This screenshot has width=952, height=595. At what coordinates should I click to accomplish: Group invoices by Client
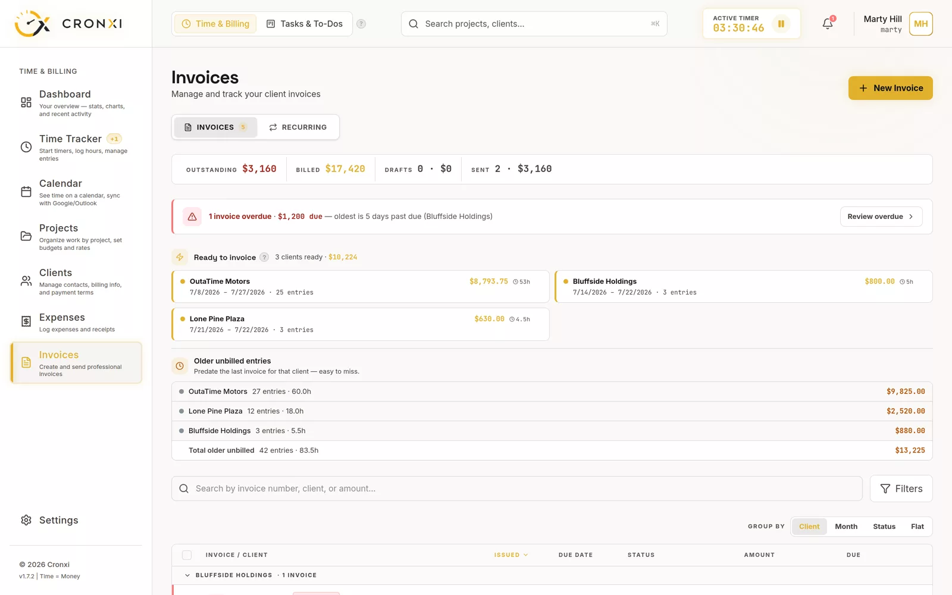pos(809,527)
